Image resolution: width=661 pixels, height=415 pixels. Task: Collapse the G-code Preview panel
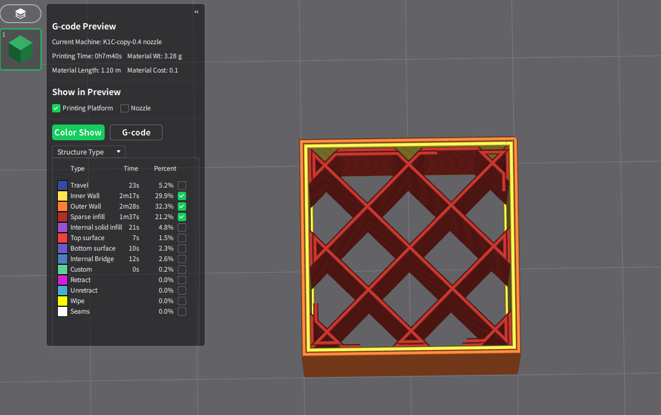[197, 12]
